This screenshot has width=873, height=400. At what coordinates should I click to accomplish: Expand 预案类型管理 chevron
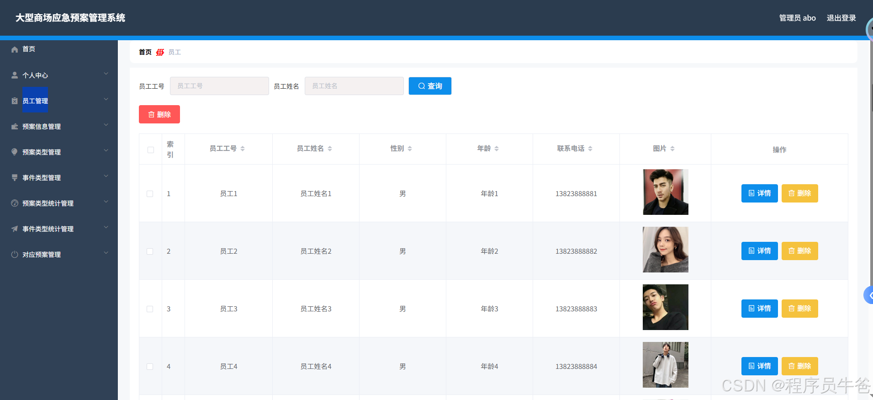click(x=106, y=150)
